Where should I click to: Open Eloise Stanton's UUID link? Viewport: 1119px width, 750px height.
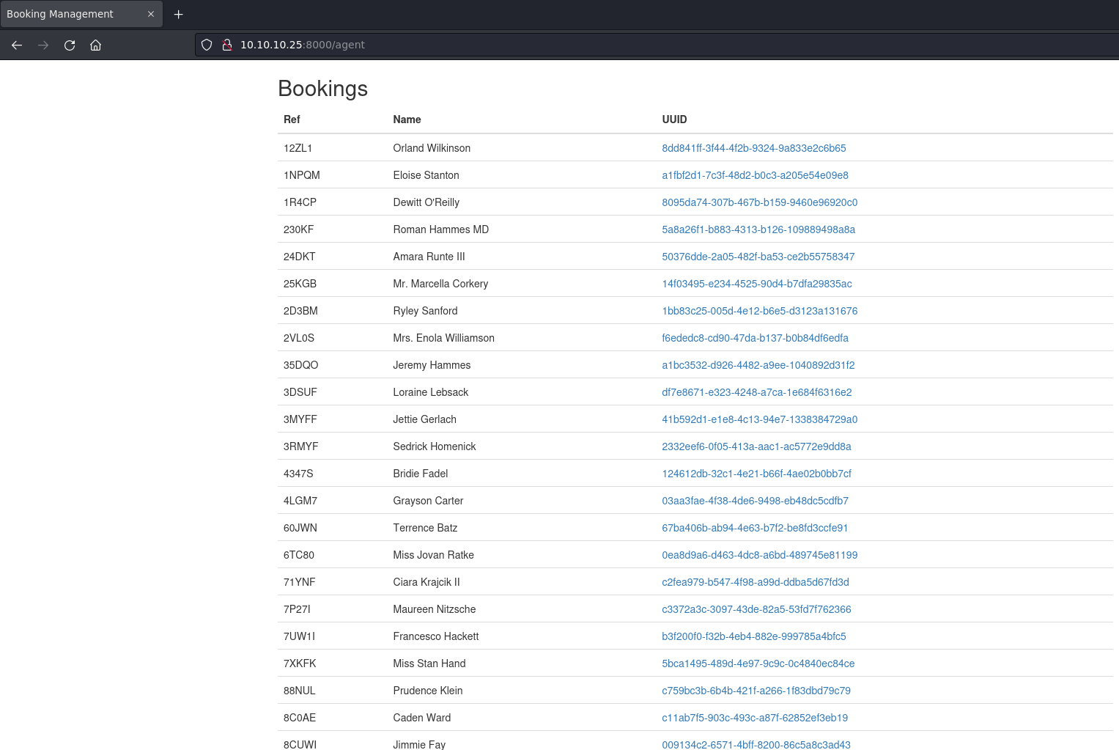(x=755, y=175)
